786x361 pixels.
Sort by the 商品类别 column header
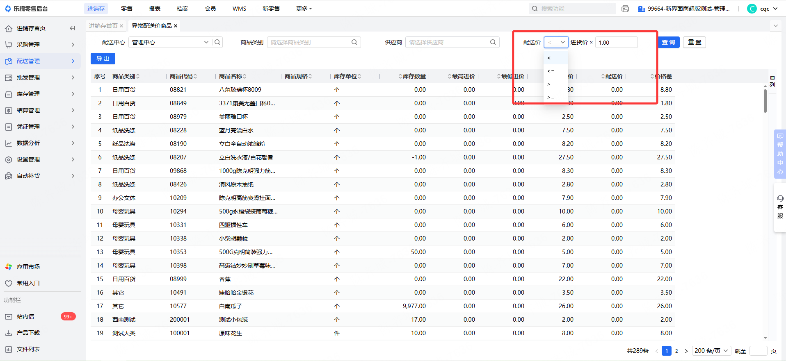point(126,76)
